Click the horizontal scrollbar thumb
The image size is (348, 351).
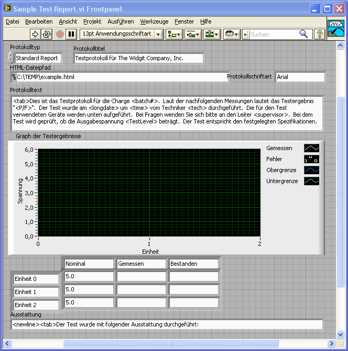point(171,343)
